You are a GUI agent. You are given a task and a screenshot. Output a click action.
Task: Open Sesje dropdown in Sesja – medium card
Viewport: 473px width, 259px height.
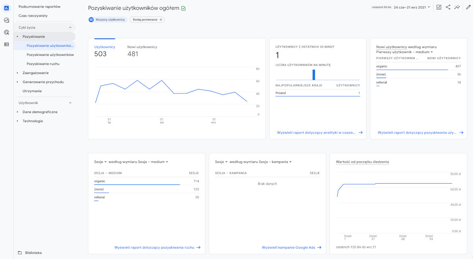click(x=101, y=162)
